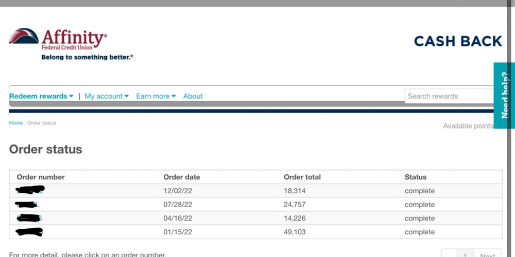Follow the Home breadcrumb link

[16, 123]
